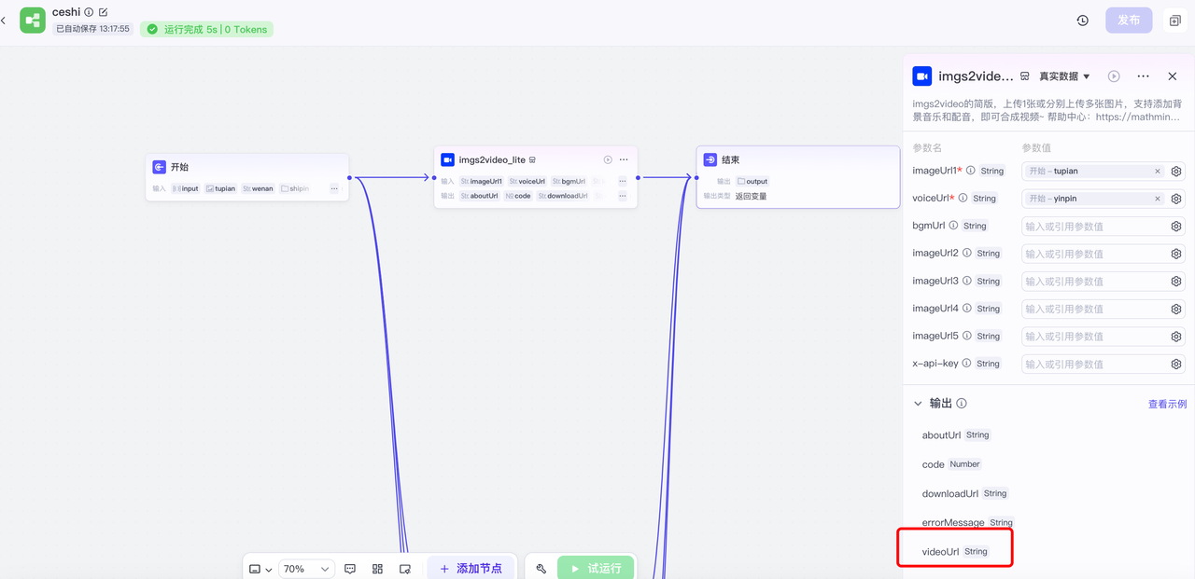1195x579 pixels.
Task: Select imgs2video_lite node camera icon
Action: pyautogui.click(x=447, y=159)
